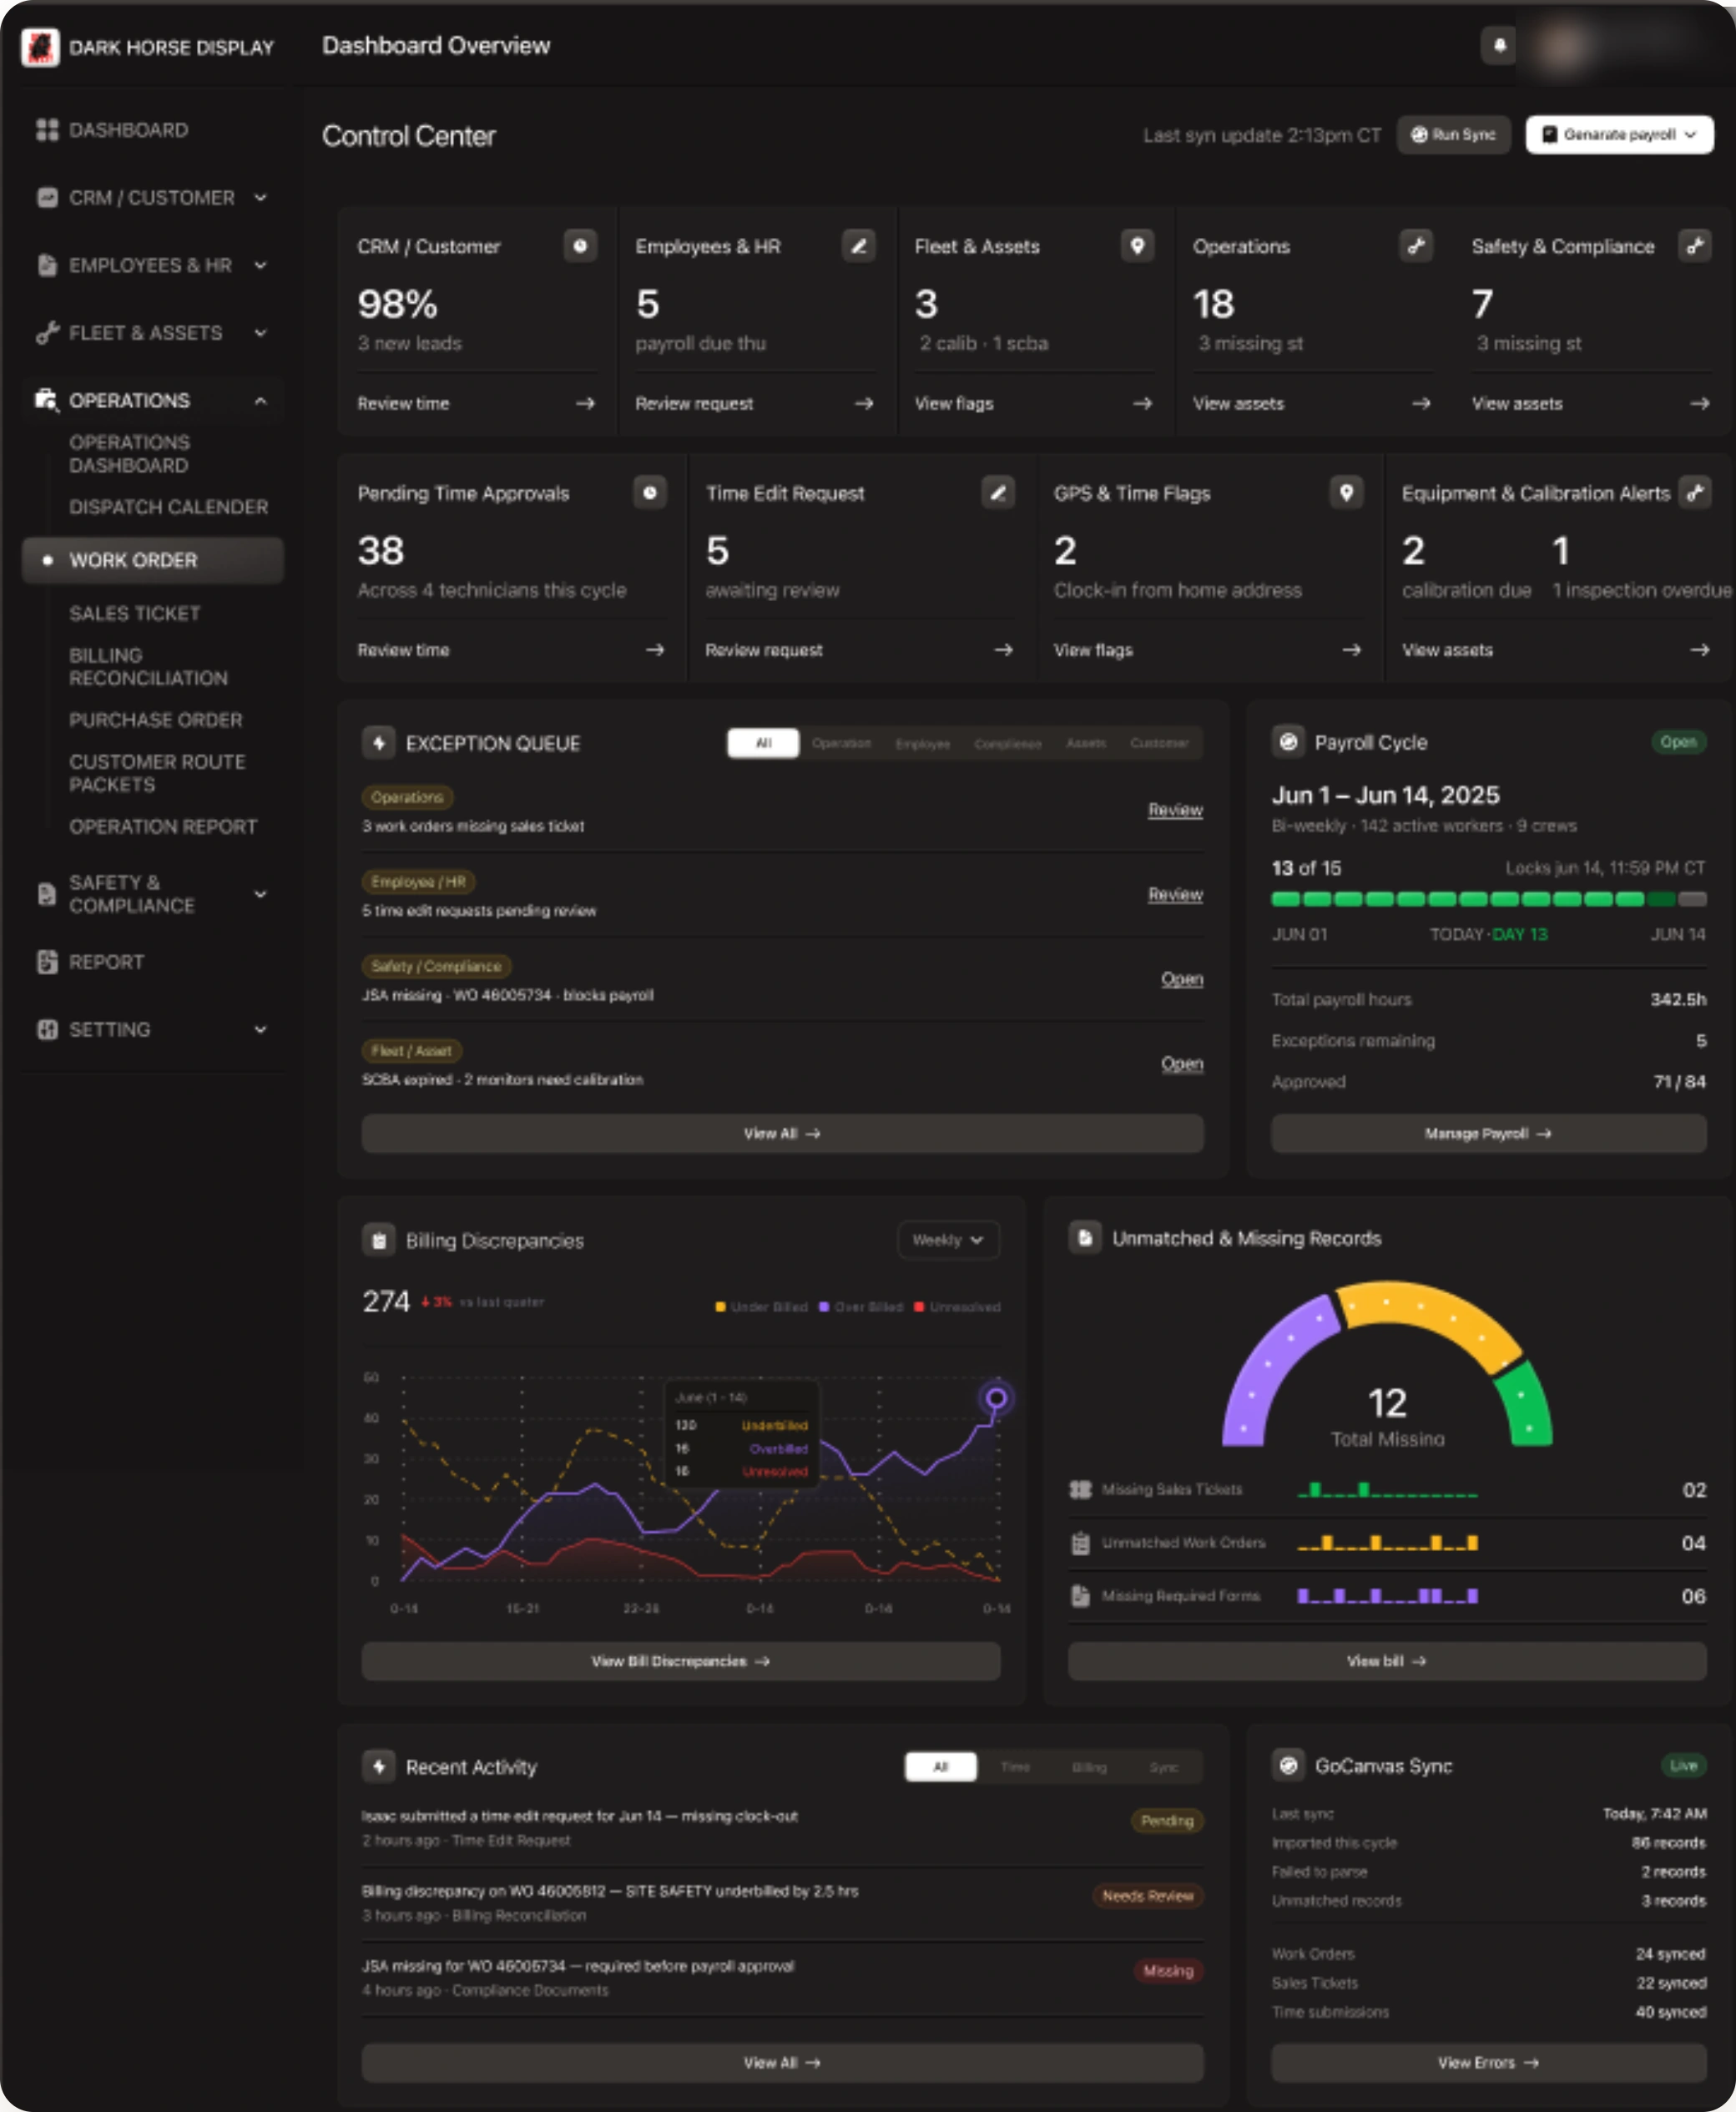This screenshot has width=1736, height=2112.
Task: Click the View Errors button
Action: [1488, 2062]
